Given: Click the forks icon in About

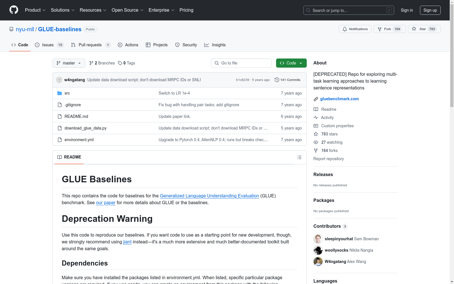Looking at the screenshot, I should 316,151.
